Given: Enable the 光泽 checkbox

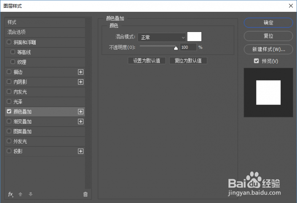Looking at the screenshot, I should pyautogui.click(x=9, y=101).
